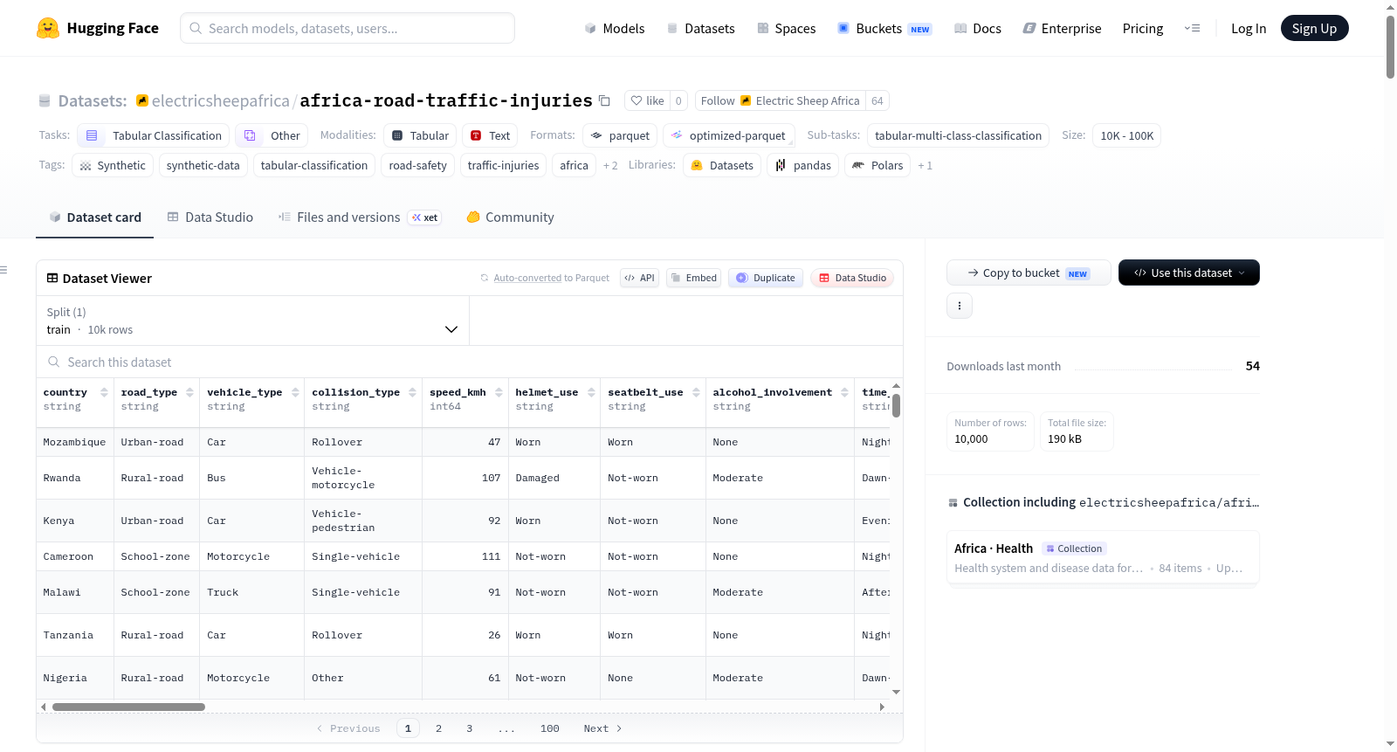Expand the navigation more menu

point(1192,28)
